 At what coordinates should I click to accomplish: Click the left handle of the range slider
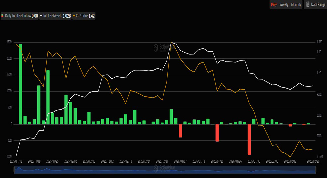tap(14, 170)
